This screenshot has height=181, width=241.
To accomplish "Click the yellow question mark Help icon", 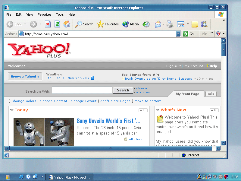I will click(208, 66).
